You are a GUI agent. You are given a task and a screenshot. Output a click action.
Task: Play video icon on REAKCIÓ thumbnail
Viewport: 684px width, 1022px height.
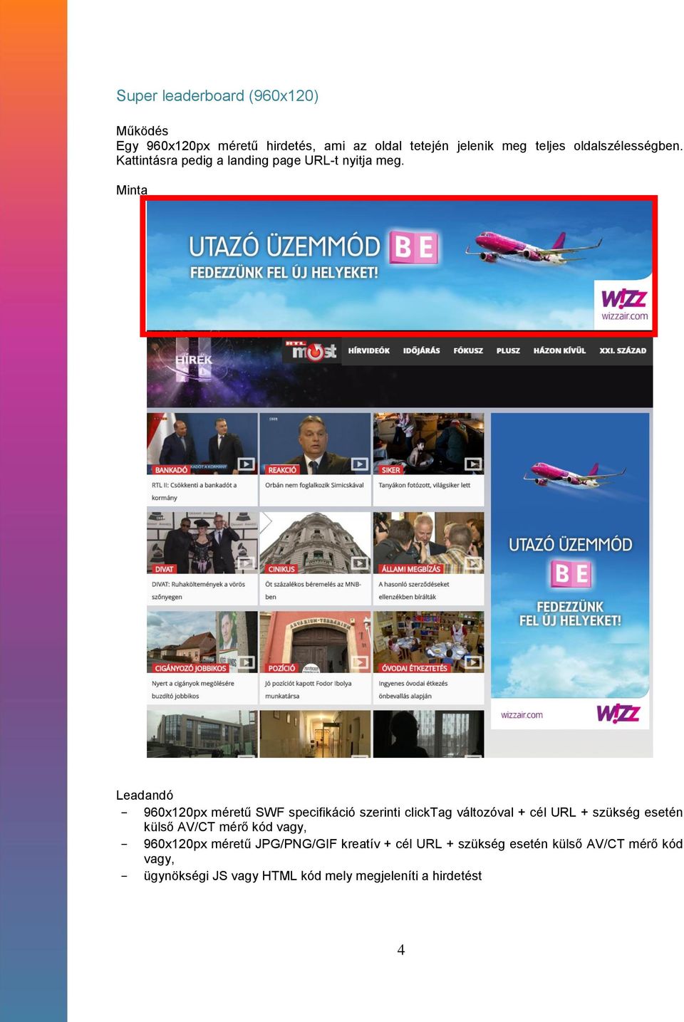[x=360, y=464]
